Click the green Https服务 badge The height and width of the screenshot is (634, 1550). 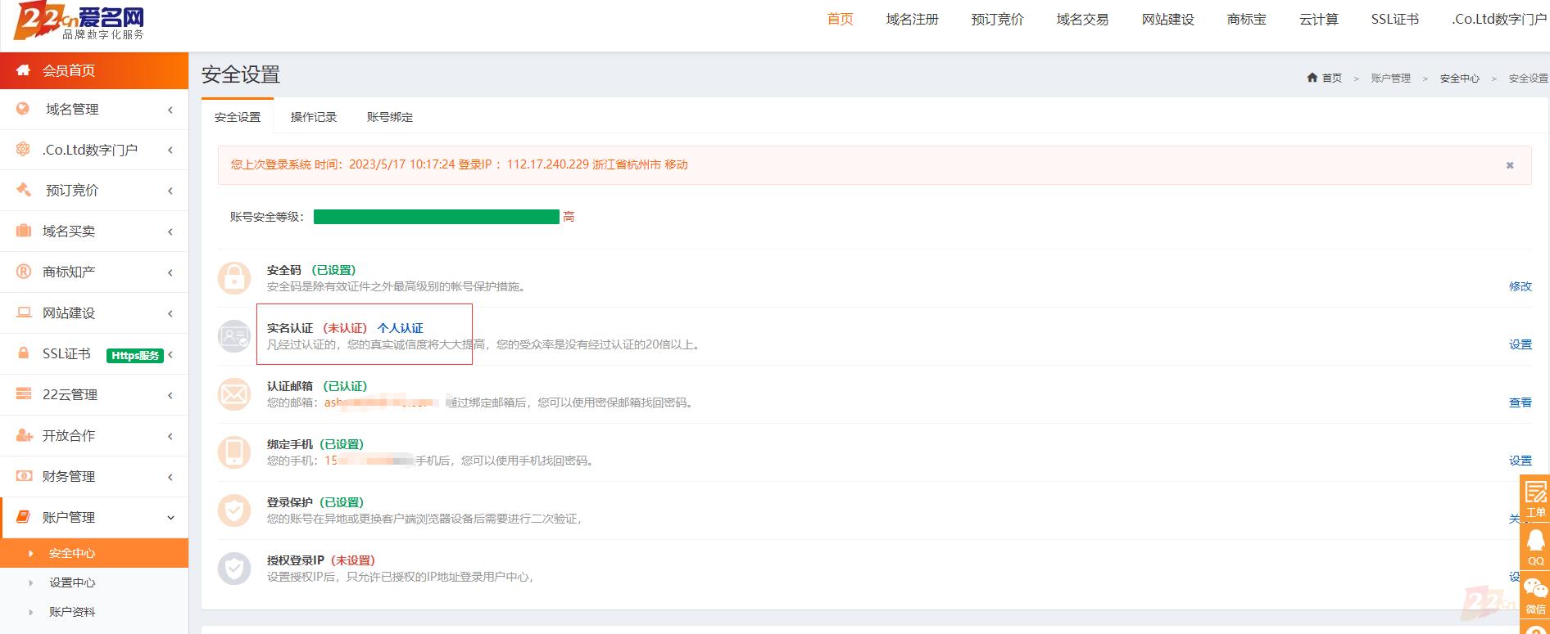click(135, 355)
